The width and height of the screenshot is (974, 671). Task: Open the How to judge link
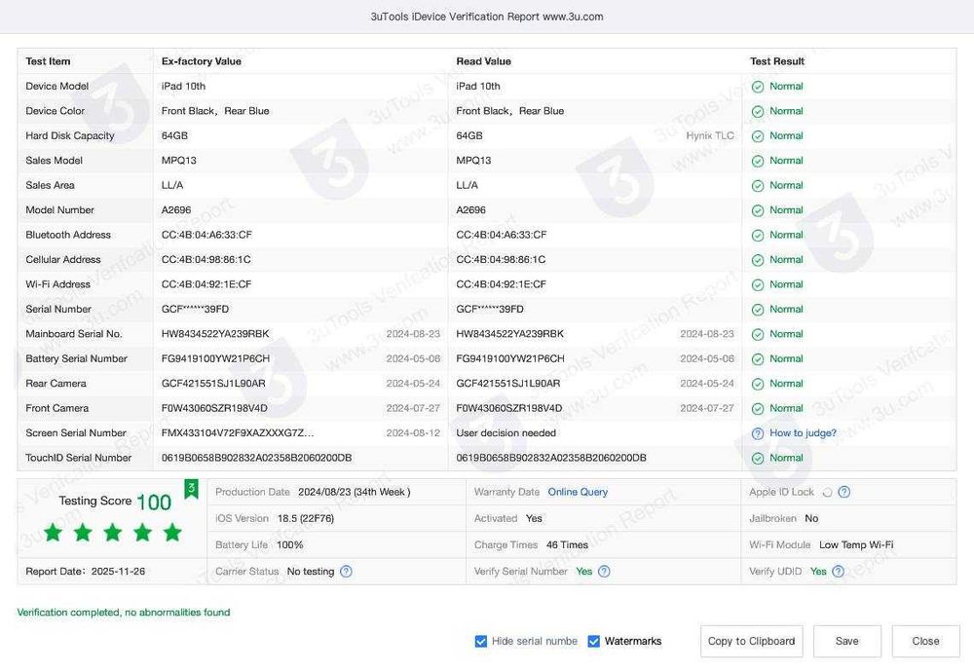click(803, 433)
